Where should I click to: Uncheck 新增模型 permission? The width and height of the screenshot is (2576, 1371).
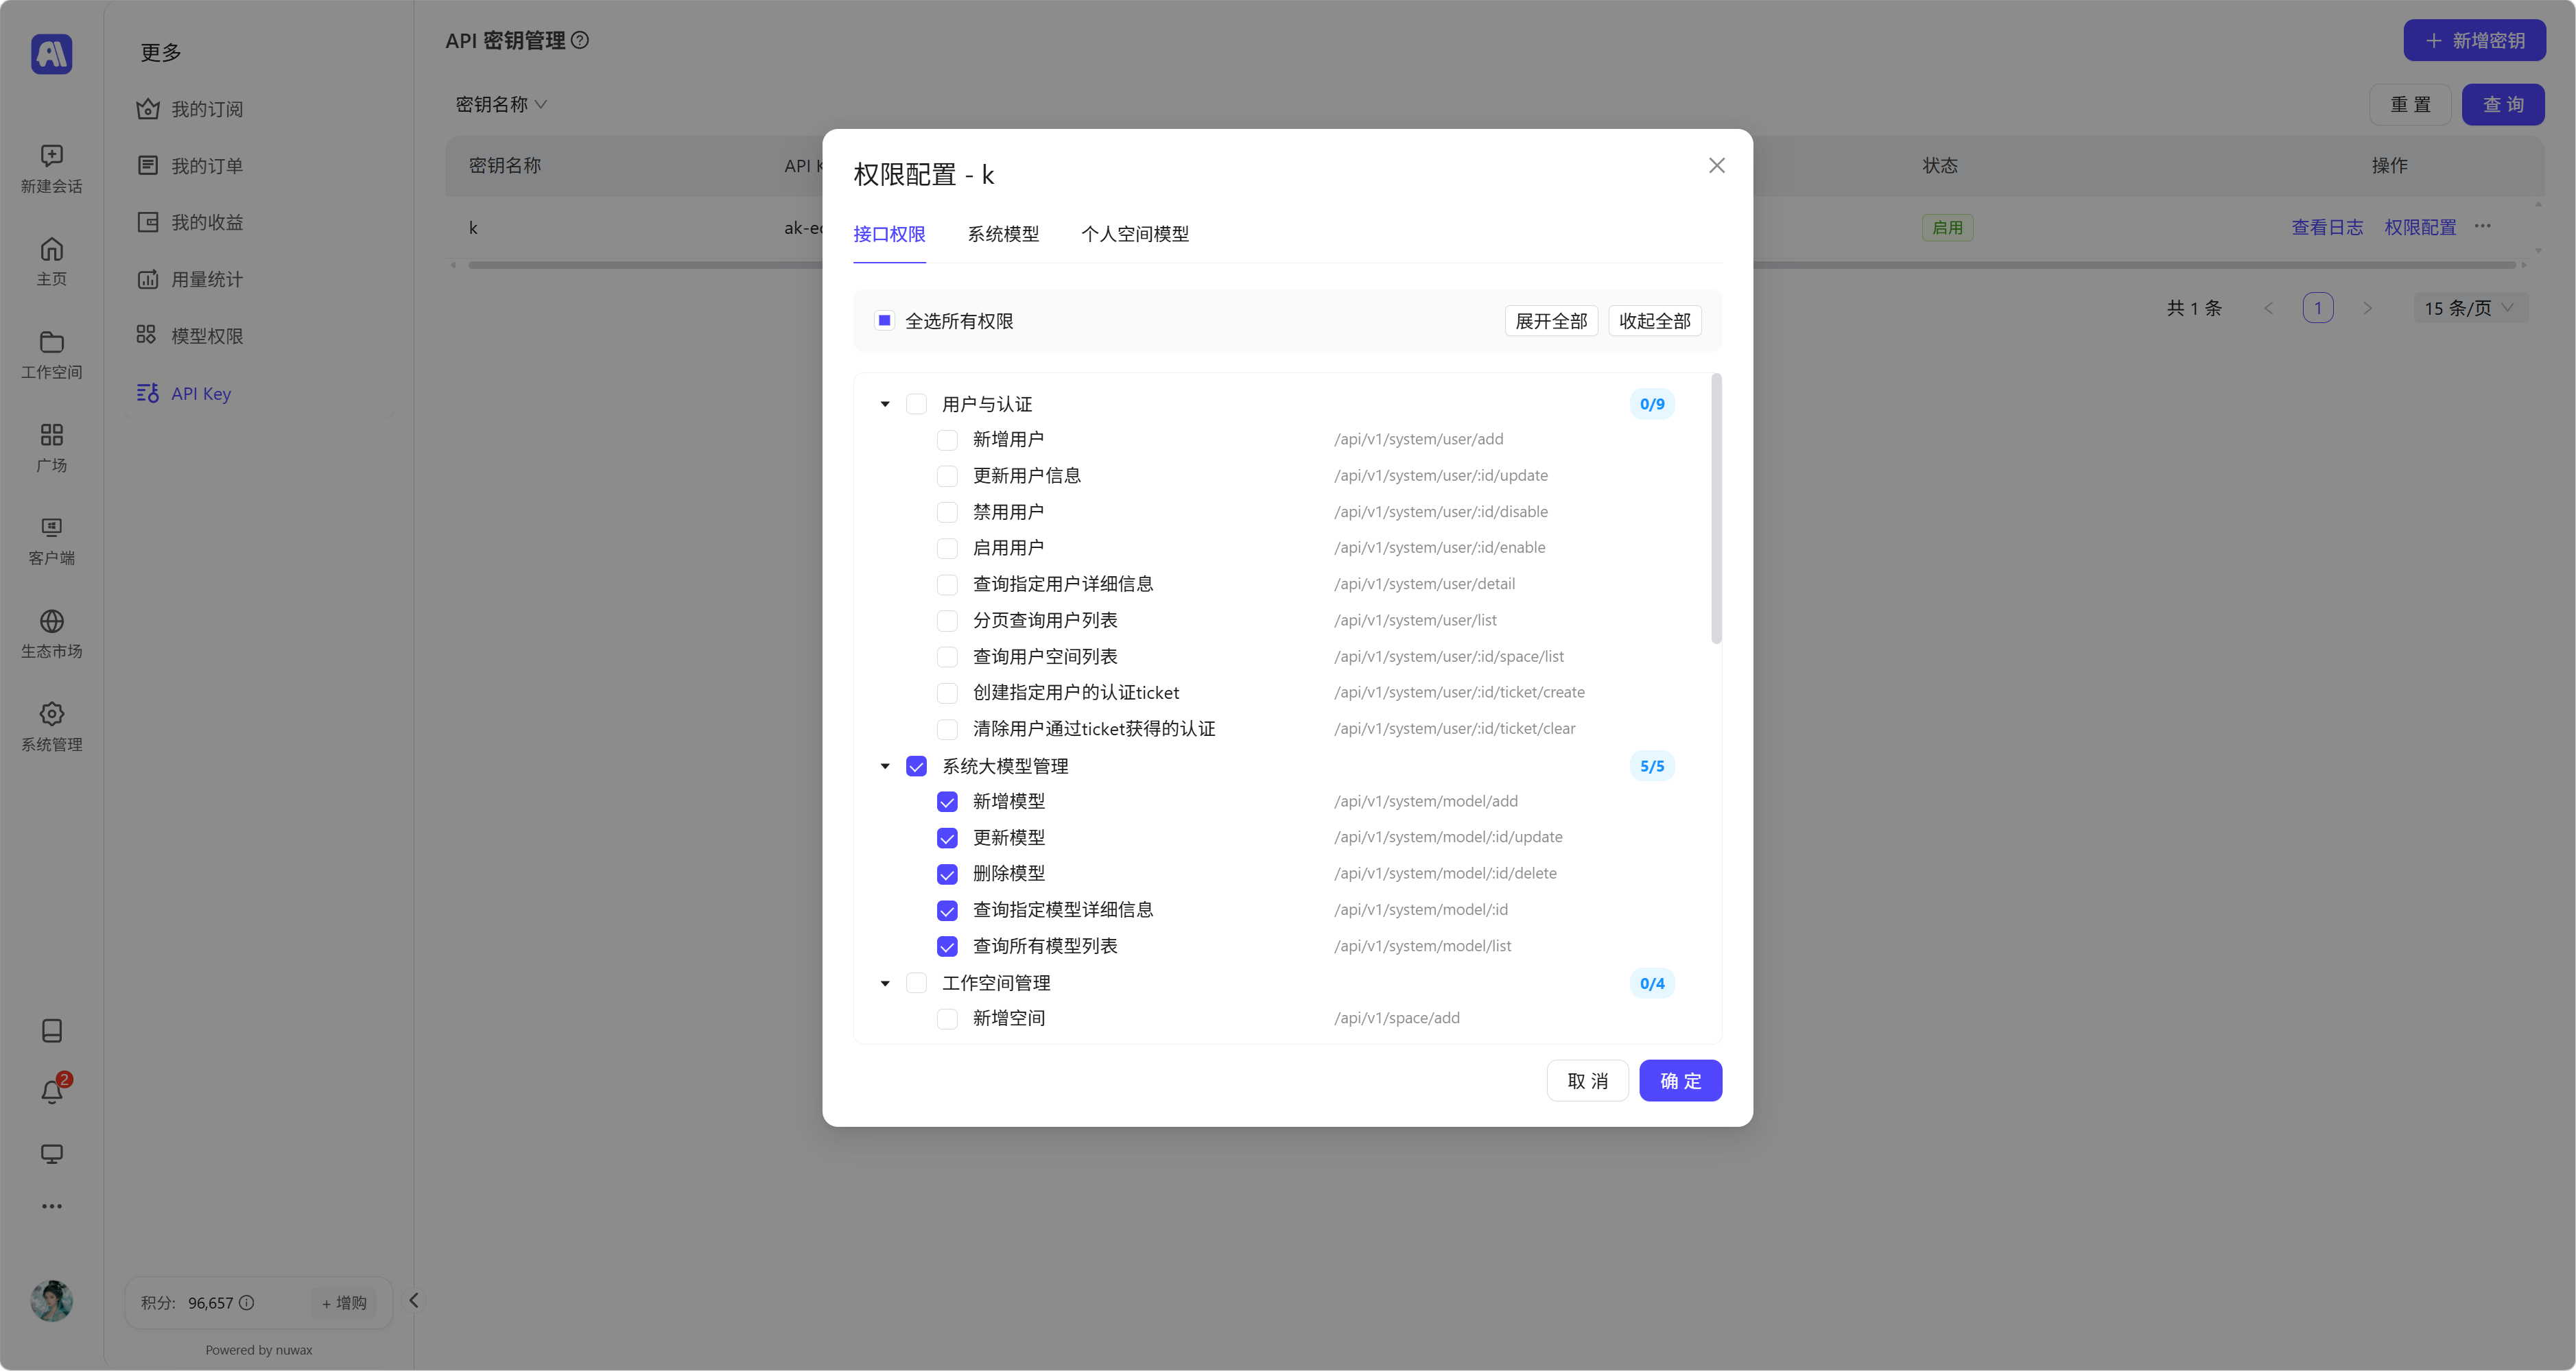(x=947, y=802)
